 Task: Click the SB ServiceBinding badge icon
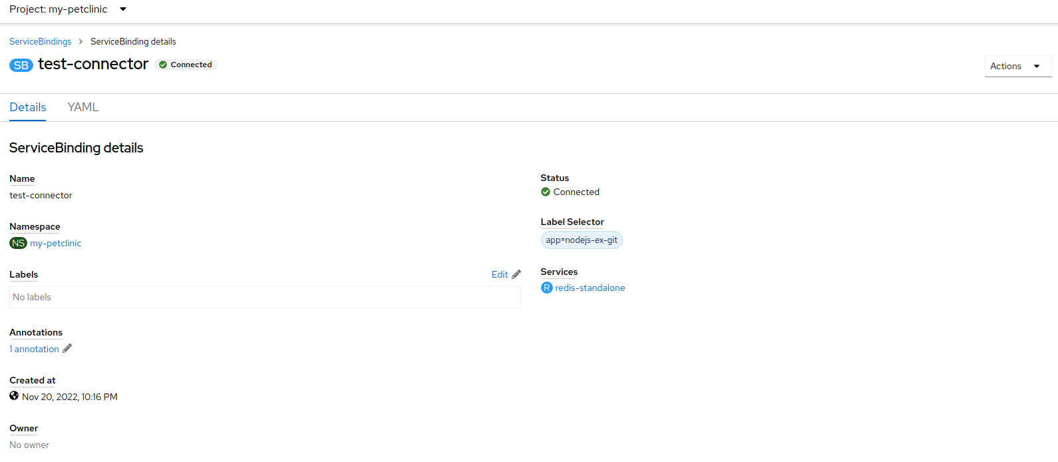[x=21, y=65]
